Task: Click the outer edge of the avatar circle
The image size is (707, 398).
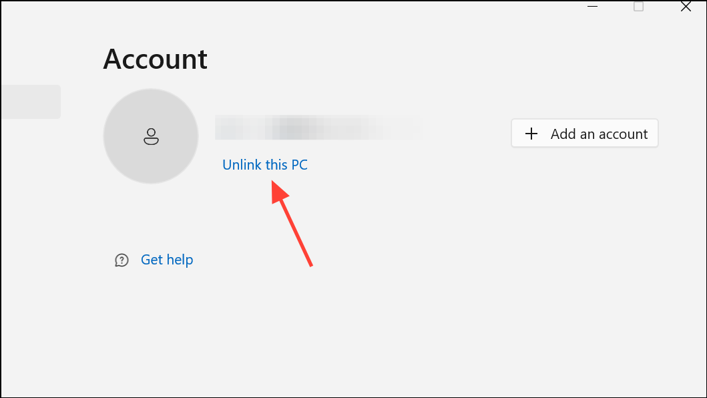Action: 151,89
